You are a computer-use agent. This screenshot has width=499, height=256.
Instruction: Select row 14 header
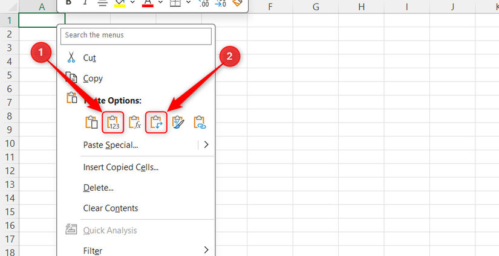click(x=9, y=198)
